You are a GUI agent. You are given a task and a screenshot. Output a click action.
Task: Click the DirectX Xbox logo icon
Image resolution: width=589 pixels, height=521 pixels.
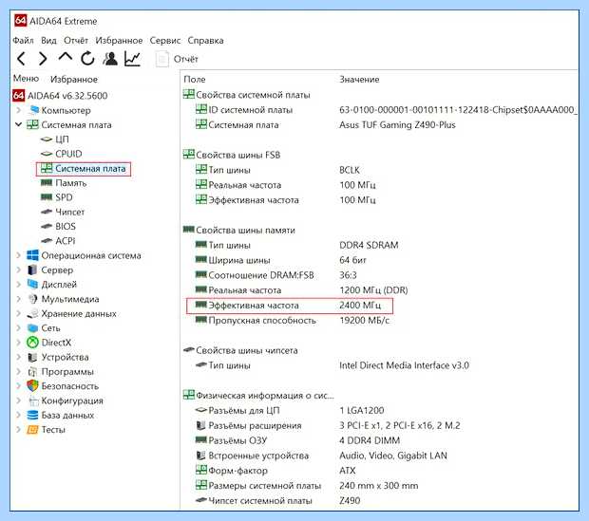(x=32, y=343)
